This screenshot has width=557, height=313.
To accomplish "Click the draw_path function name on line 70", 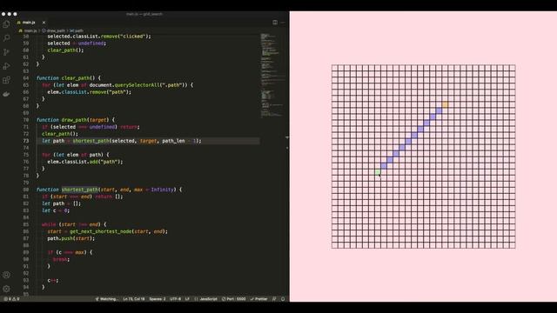I will [x=74, y=120].
